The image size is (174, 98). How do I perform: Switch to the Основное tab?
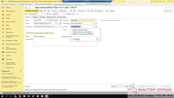(28, 17)
